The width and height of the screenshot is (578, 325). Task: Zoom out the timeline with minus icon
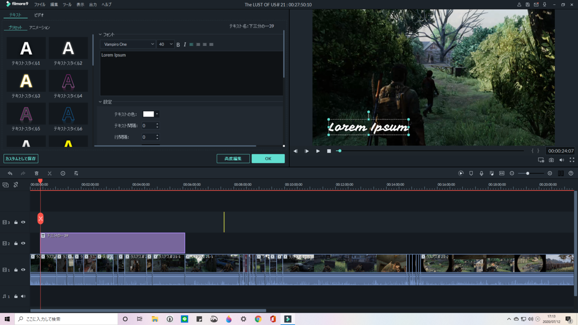[x=512, y=173]
